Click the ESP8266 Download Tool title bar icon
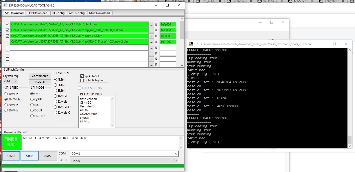Screen dimensions: 355x172 (x=5, y=5)
